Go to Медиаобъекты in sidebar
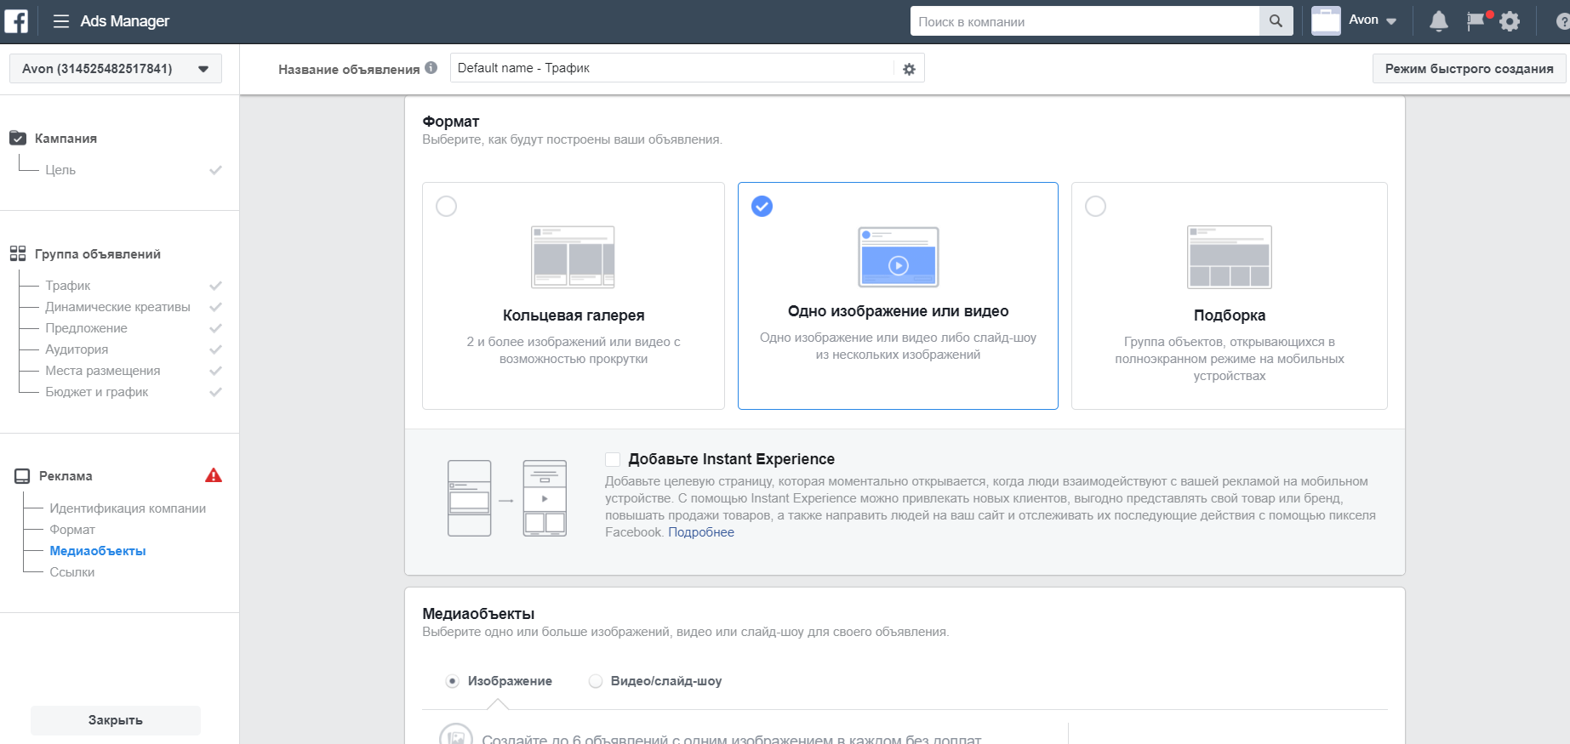 tap(98, 551)
